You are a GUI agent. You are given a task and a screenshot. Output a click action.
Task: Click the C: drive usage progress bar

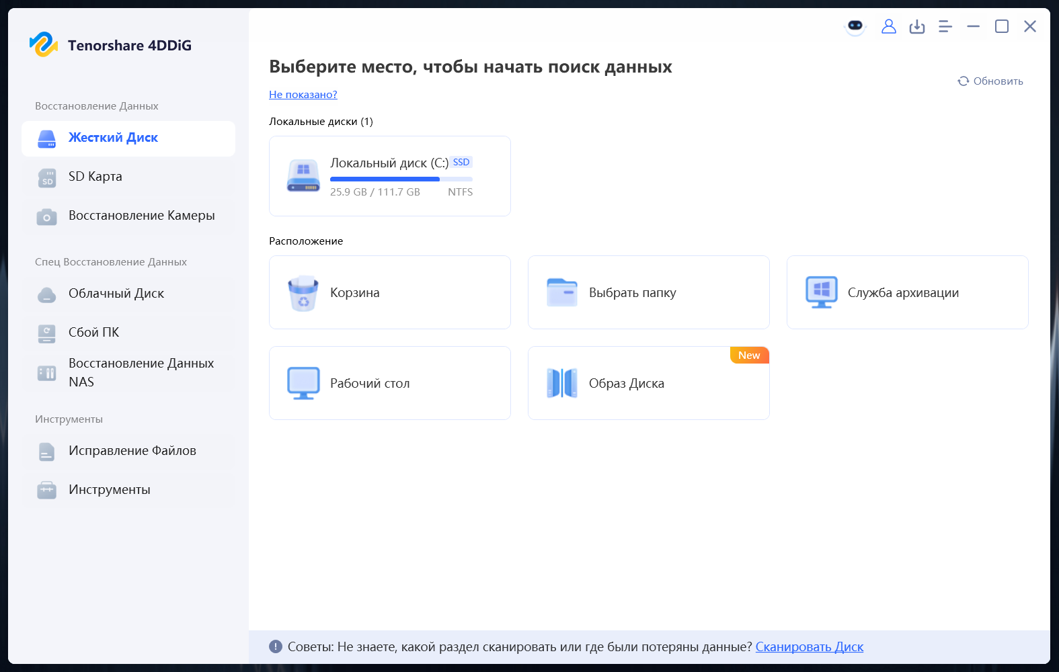coord(401,179)
